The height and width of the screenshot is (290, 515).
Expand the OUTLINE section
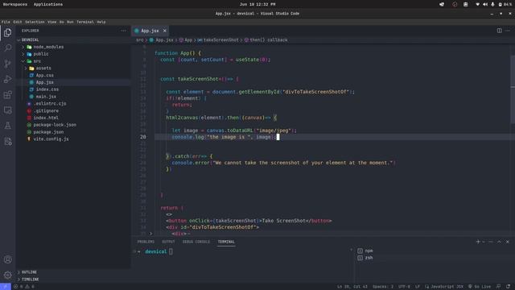click(x=29, y=272)
